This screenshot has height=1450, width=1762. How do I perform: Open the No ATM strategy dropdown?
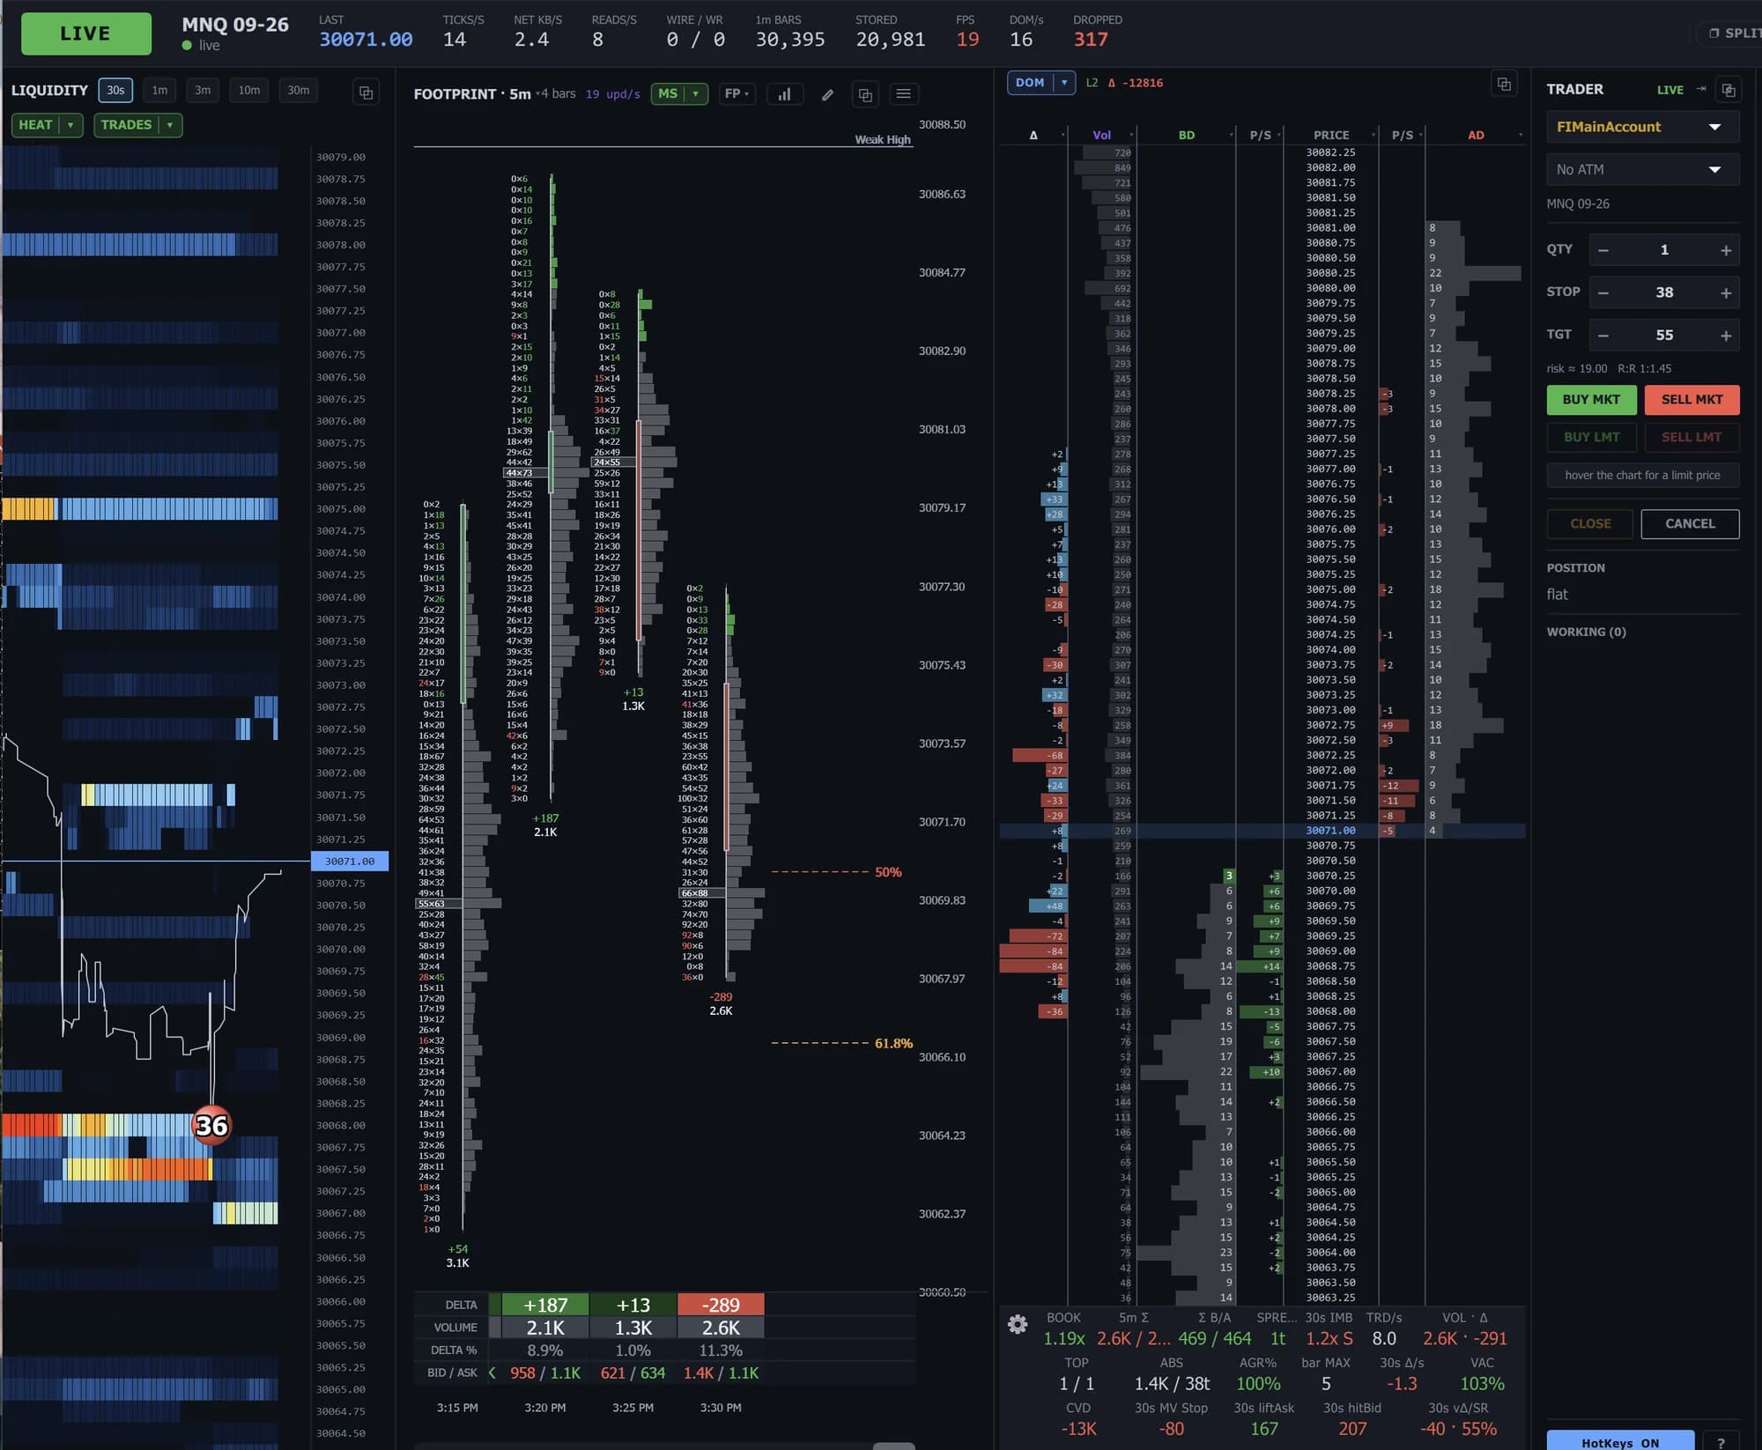[x=1642, y=169]
